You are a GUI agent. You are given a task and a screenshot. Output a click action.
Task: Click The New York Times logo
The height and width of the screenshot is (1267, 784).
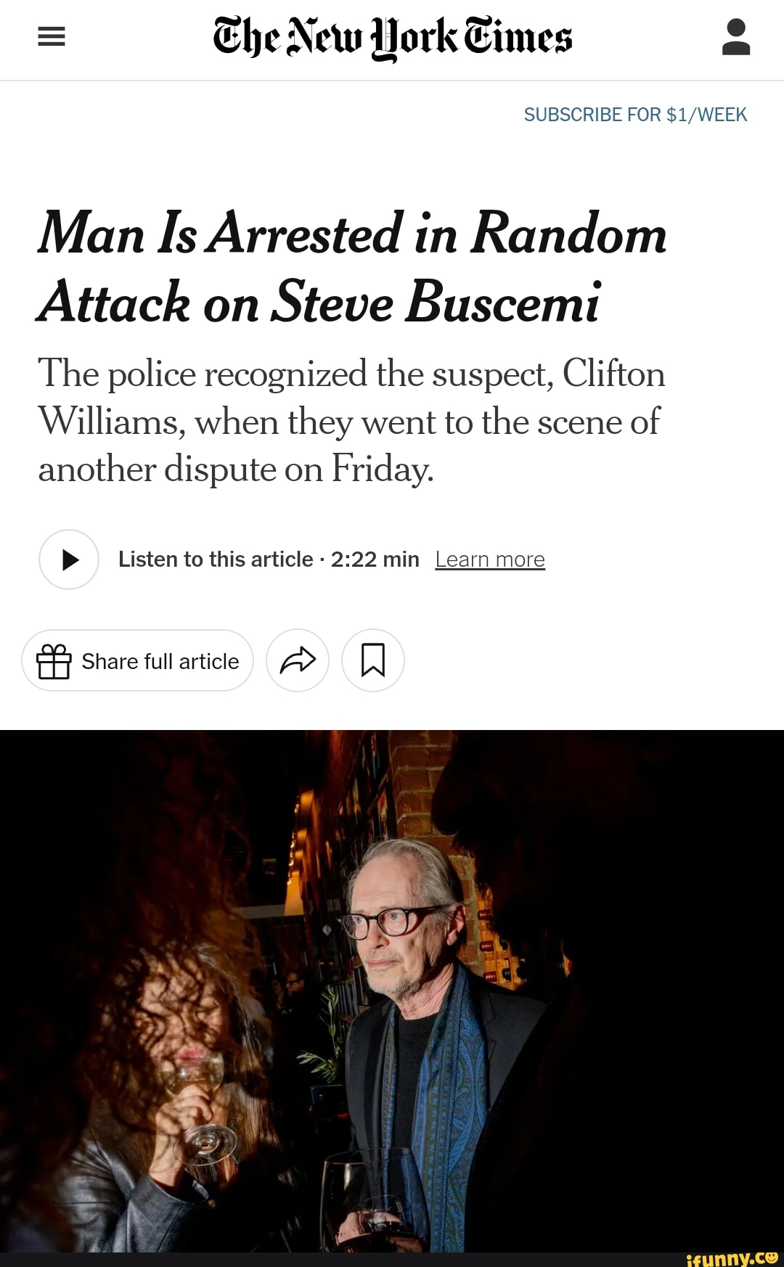click(392, 38)
